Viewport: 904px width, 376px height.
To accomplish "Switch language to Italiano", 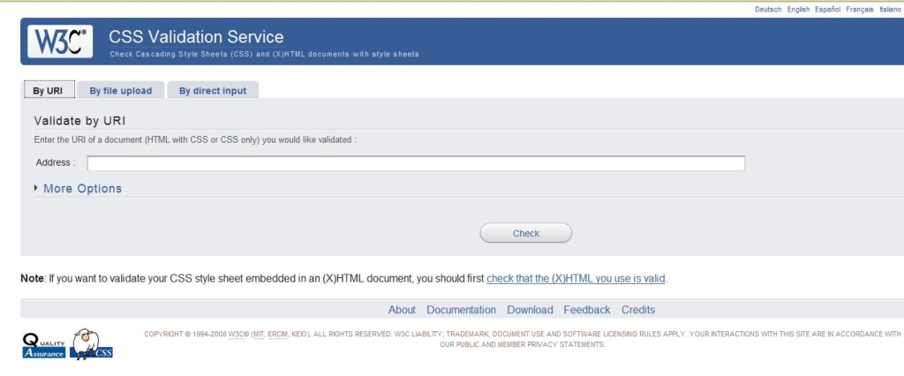I will coord(890,9).
